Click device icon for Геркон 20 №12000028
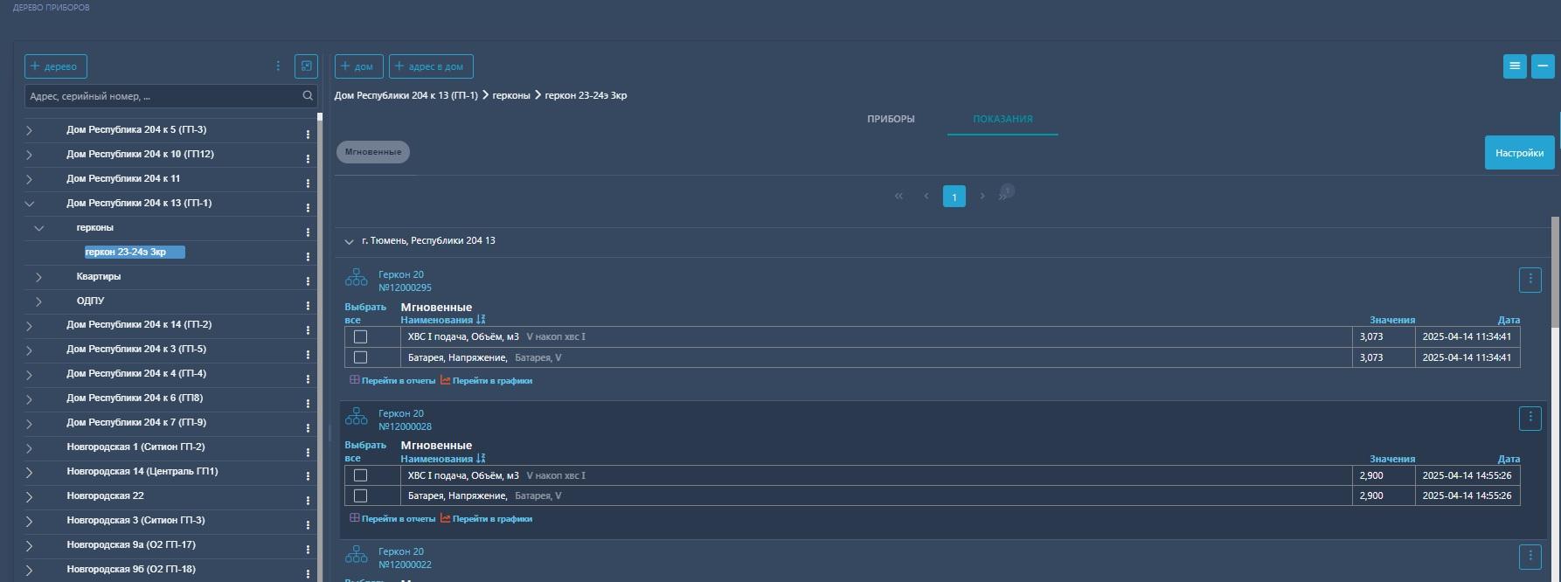The width and height of the screenshot is (1561, 582). click(357, 417)
